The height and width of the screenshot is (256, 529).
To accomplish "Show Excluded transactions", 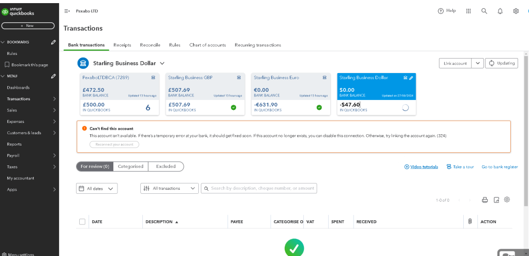I will tap(166, 166).
